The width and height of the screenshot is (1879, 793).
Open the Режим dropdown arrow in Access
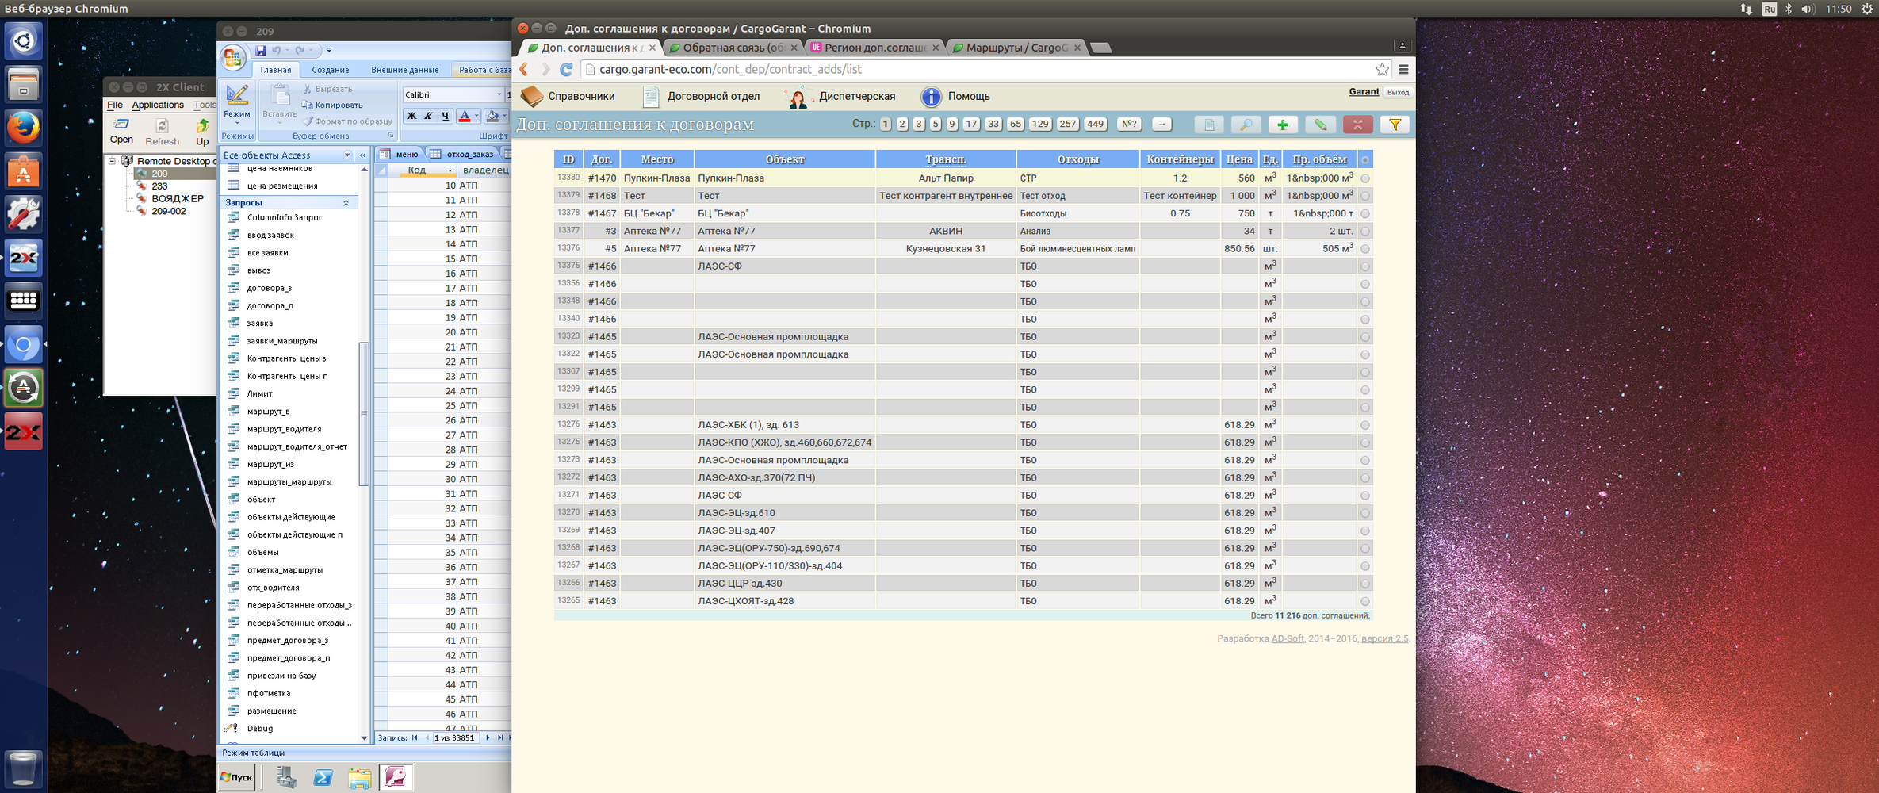[x=236, y=123]
